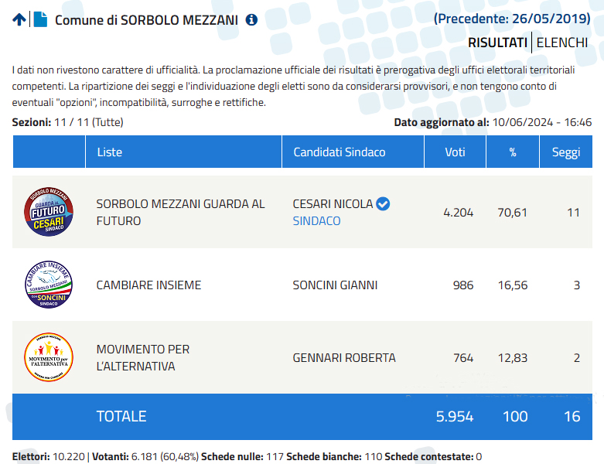Screen dimensions: 604x464
Task: Click the Movimento per l'Alternativa logo
Action: click(49, 357)
